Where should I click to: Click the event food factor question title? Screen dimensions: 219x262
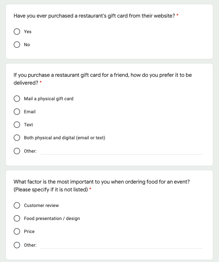pos(102,186)
